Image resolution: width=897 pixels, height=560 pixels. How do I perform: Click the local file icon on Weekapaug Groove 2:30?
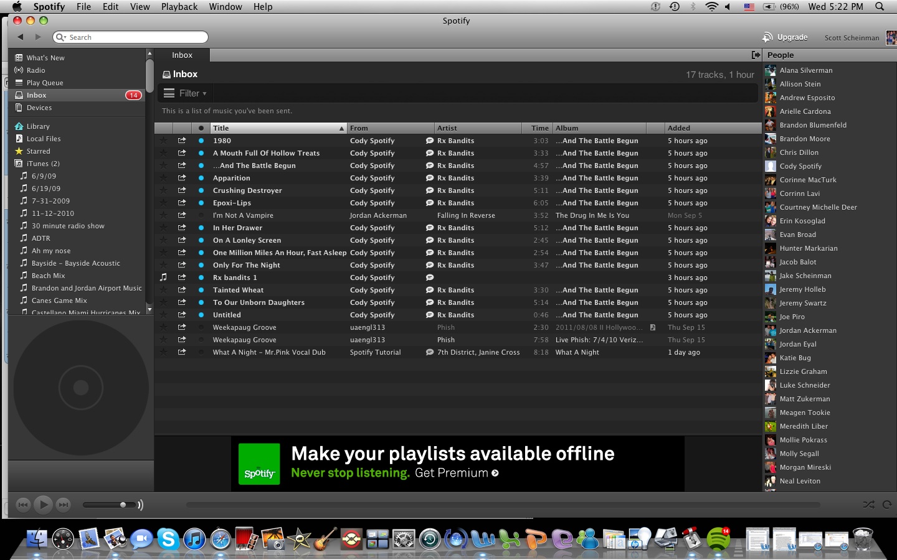pos(653,327)
